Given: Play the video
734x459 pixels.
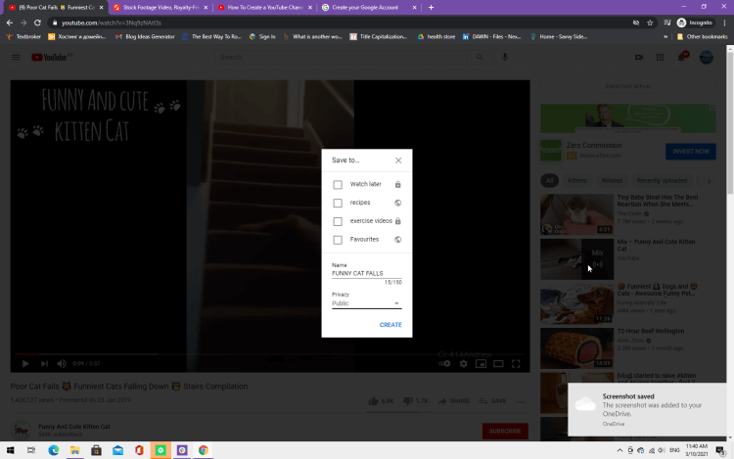Looking at the screenshot, I should pos(25,363).
